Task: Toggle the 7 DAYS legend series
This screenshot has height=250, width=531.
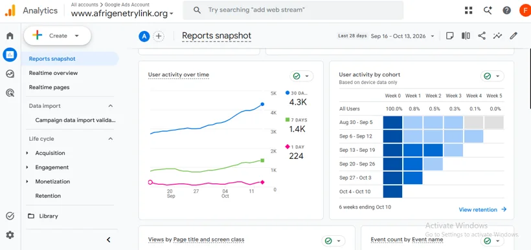Action: coord(297,120)
